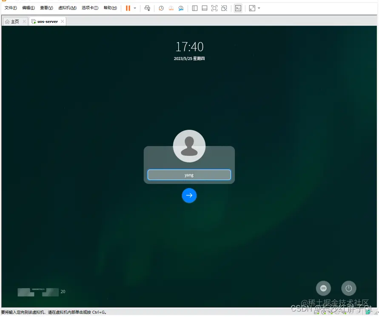
Task: Click the send Ctrl+Alt+Del icon
Action: 147,8
